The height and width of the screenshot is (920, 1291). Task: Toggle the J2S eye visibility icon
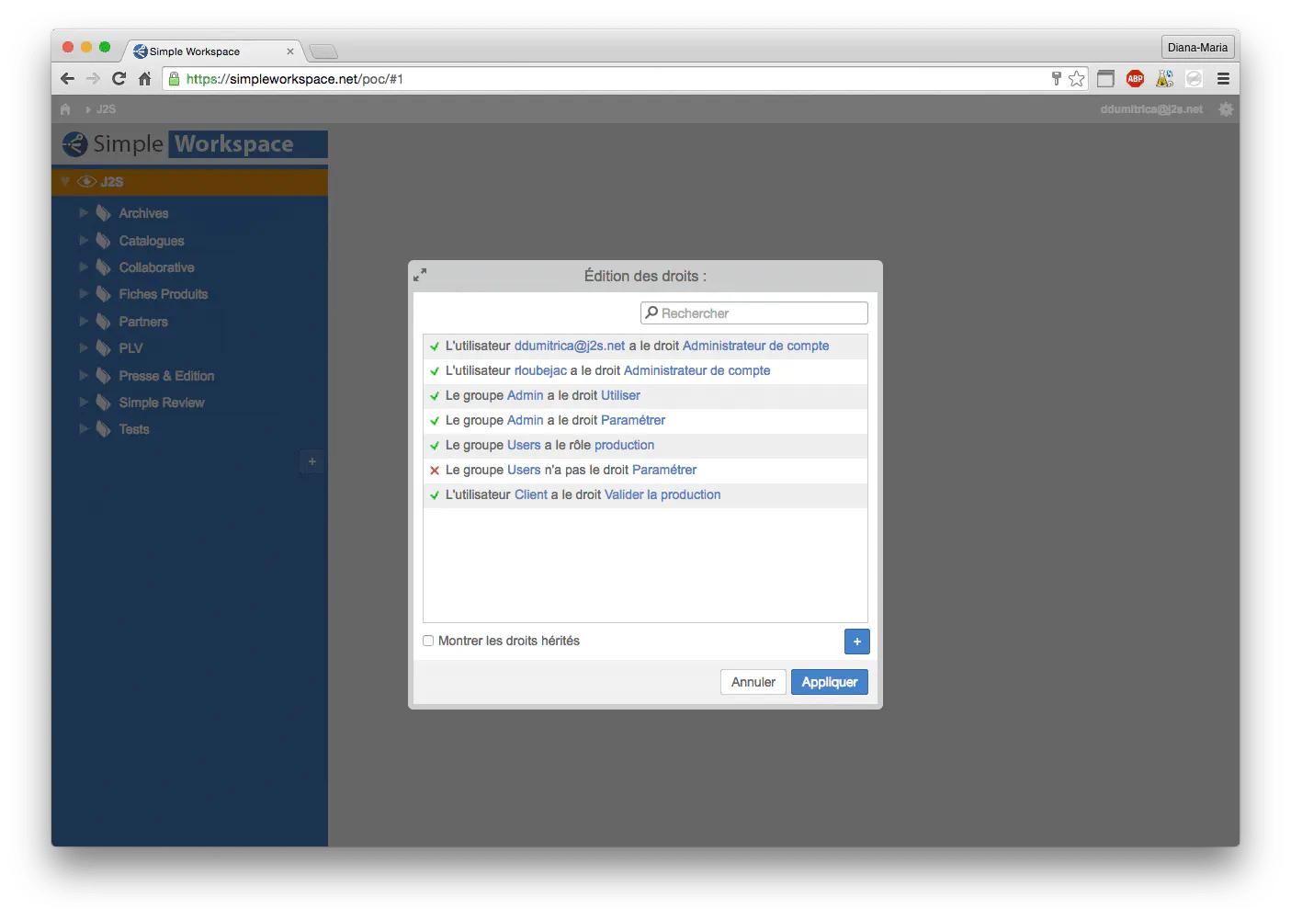tap(87, 182)
